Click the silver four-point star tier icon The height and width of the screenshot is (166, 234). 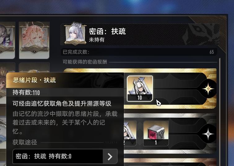(x=208, y=134)
